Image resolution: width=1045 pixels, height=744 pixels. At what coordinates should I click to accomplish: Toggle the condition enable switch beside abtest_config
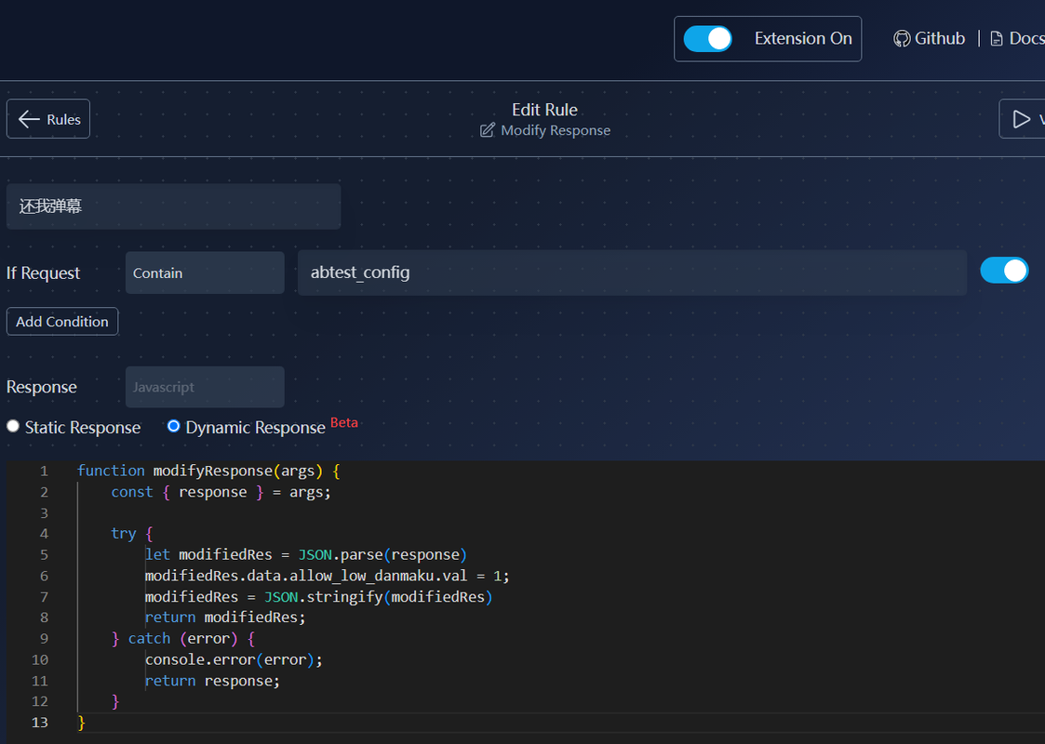point(1004,271)
